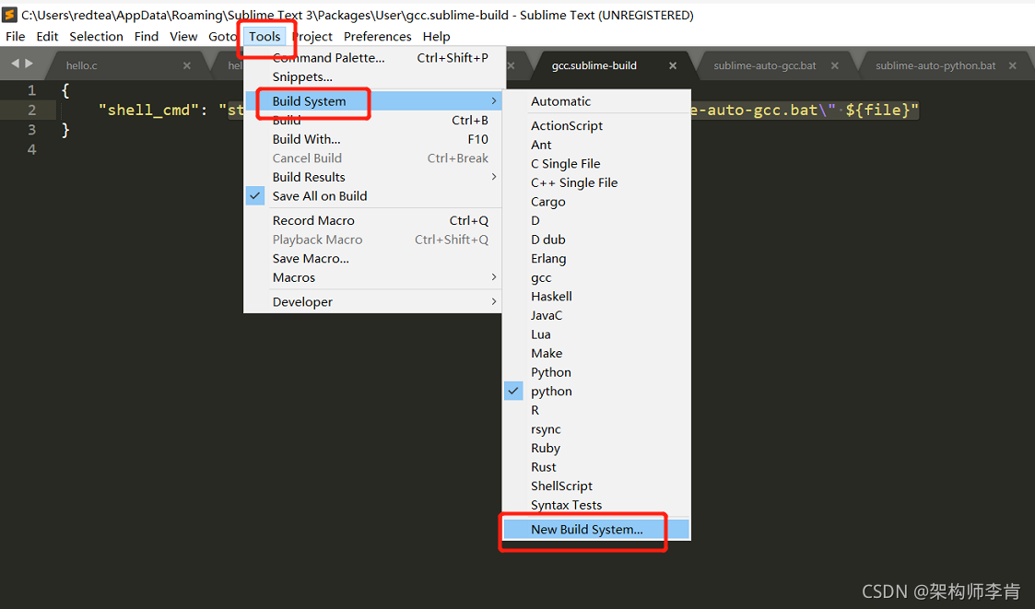Image resolution: width=1035 pixels, height=609 pixels.
Task: Select D dub build system
Action: point(596,240)
